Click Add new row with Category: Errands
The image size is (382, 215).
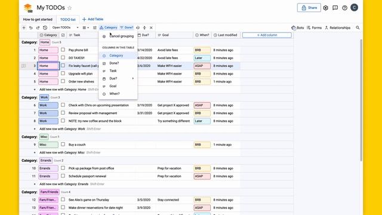point(64,184)
